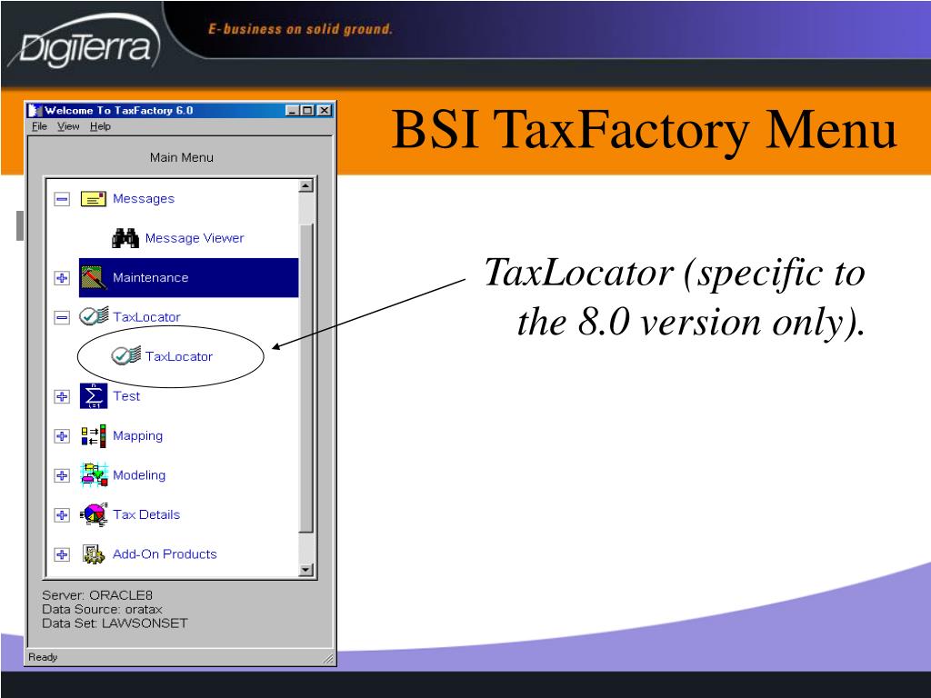Click the 'Welcome To TaxFactory 6.0' title
This screenshot has height=698, width=931.
(x=119, y=110)
